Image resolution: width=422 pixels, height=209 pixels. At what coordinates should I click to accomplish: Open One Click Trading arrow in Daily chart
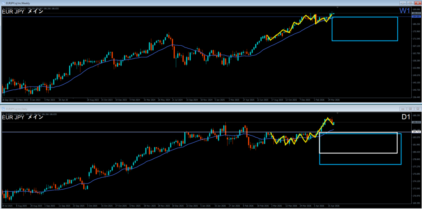click(x=3, y=114)
